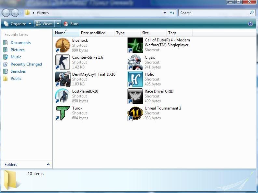Click the Race Driver GRID icon
The height and width of the screenshot is (193, 258).
[x=135, y=96]
